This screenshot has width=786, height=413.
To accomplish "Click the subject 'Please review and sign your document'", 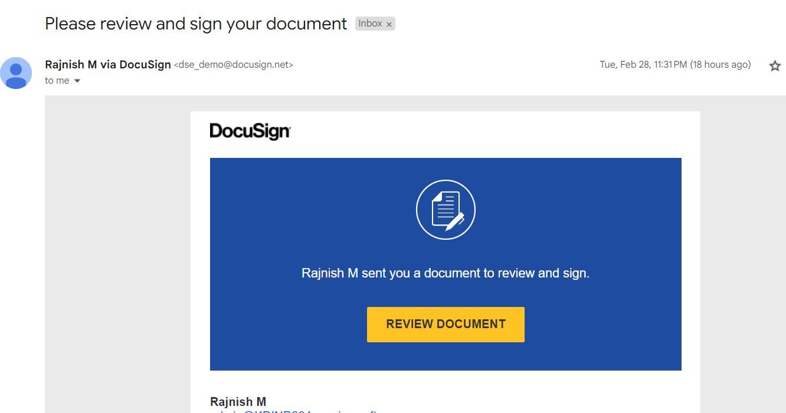I will [196, 24].
